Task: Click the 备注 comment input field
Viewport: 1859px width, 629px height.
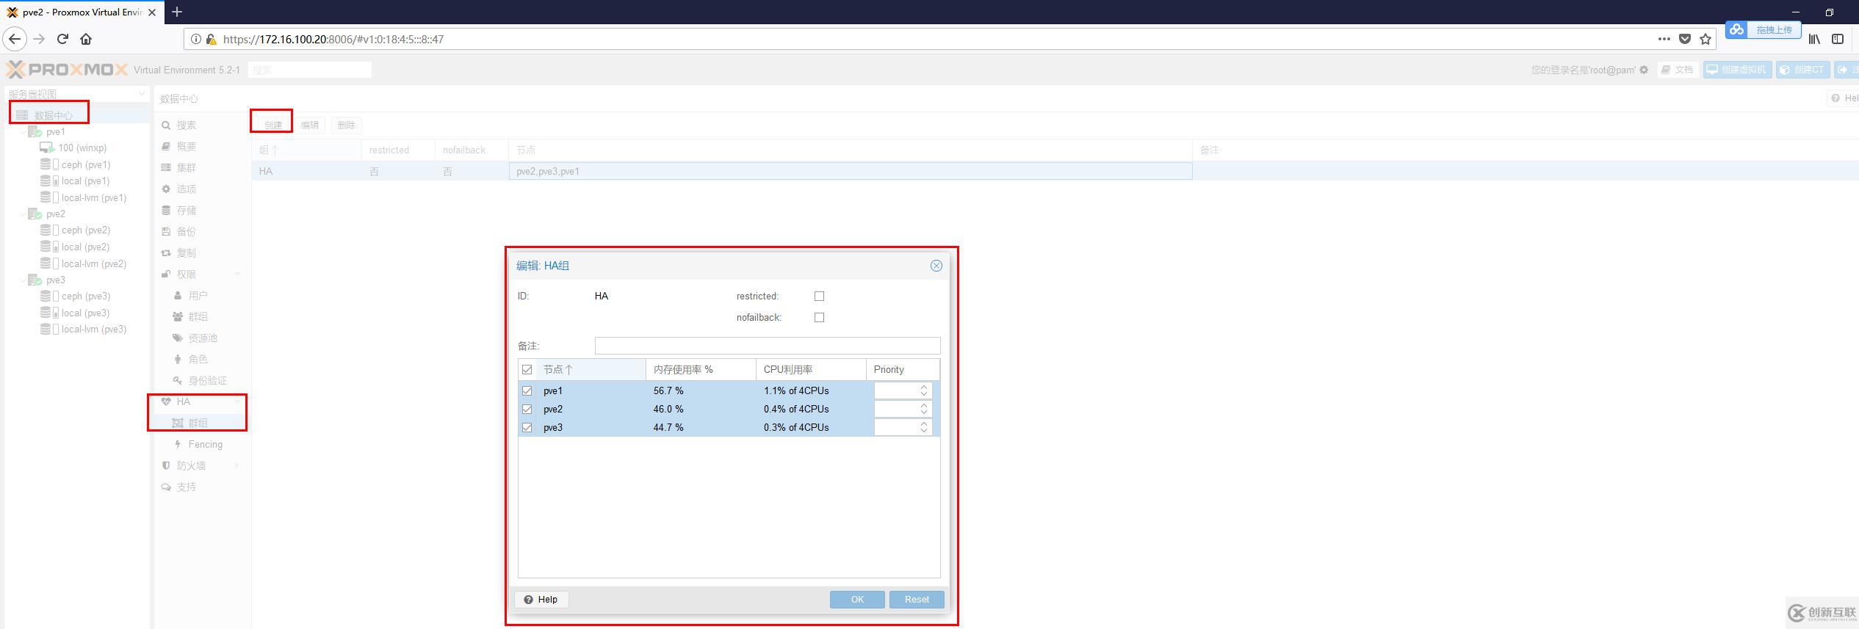Action: click(x=767, y=346)
